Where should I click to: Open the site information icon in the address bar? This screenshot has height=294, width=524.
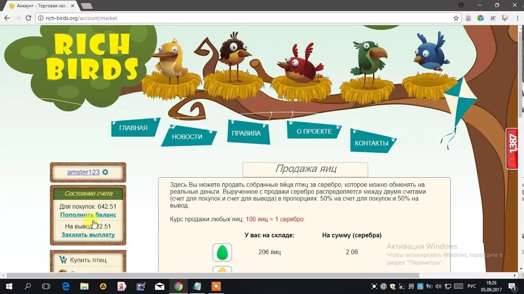pos(41,18)
